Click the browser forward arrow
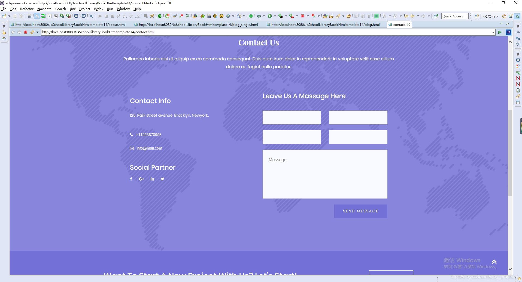Image resolution: width=522 pixels, height=282 pixels. point(19,32)
